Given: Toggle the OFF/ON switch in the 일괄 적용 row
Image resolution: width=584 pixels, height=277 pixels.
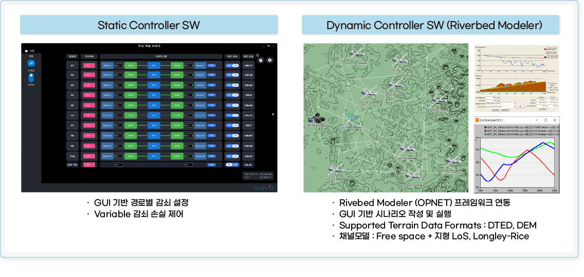Looking at the screenshot, I should (x=232, y=165).
